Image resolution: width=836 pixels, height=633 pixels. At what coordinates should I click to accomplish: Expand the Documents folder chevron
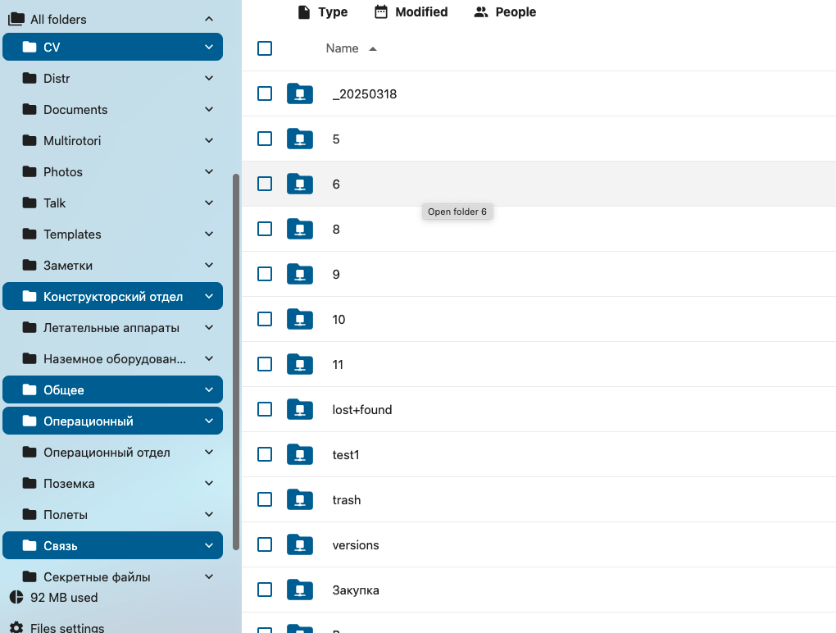(x=209, y=109)
